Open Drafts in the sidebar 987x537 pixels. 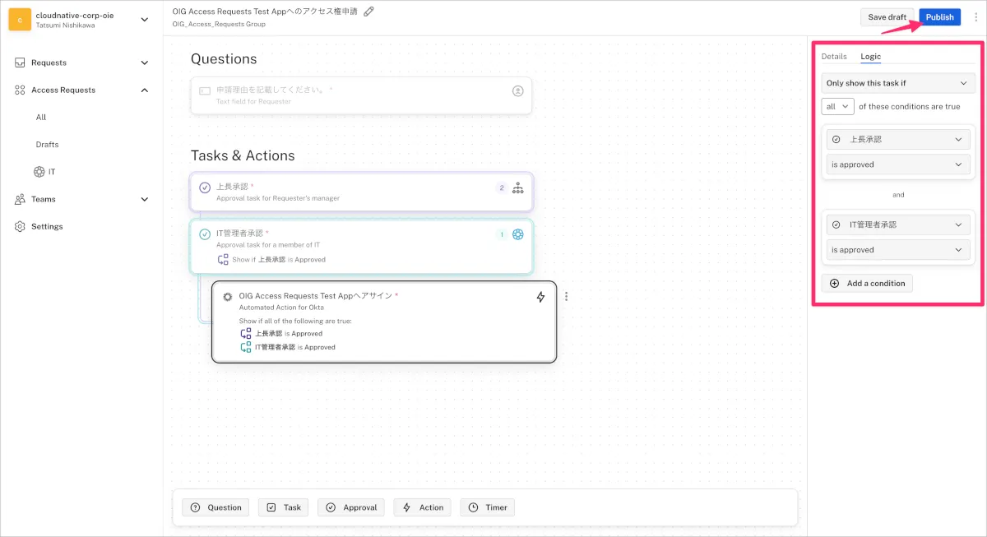tap(47, 145)
